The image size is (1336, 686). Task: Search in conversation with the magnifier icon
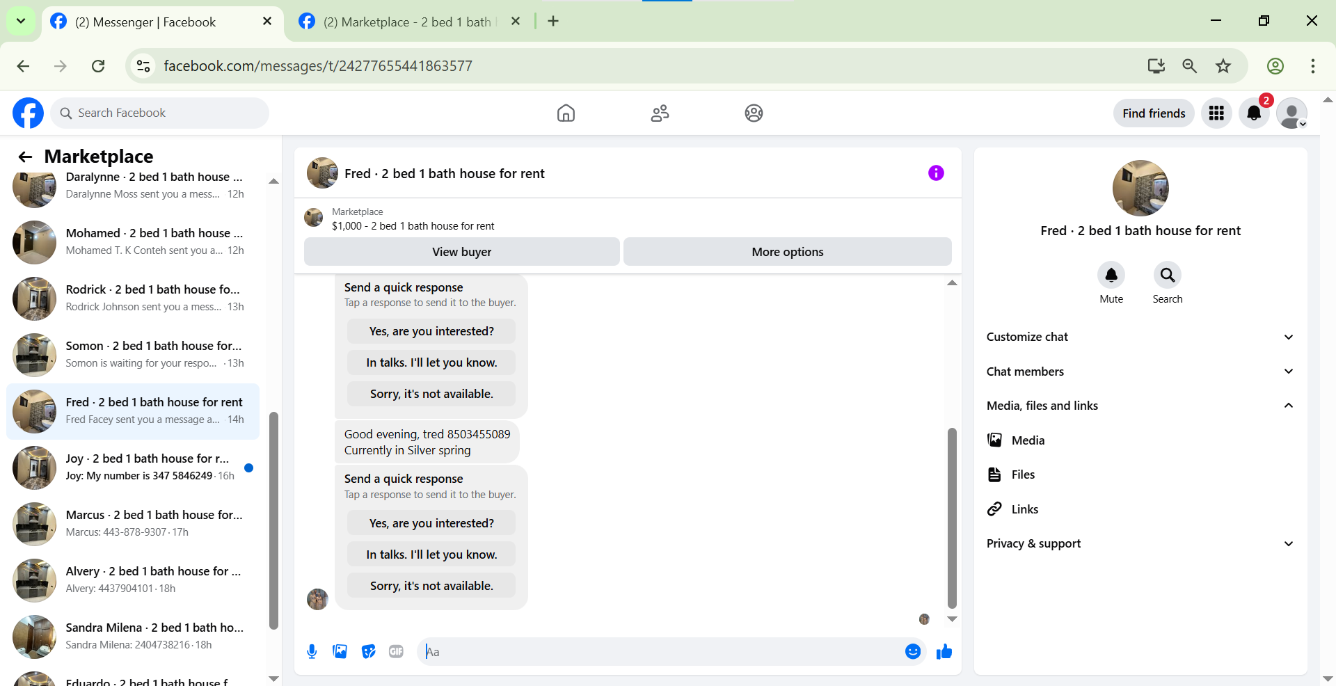pyautogui.click(x=1168, y=275)
